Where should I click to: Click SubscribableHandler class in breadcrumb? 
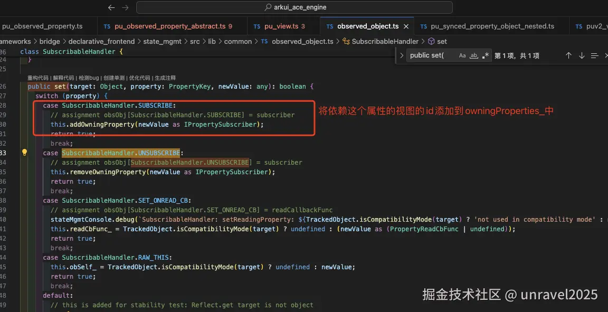[x=385, y=42]
